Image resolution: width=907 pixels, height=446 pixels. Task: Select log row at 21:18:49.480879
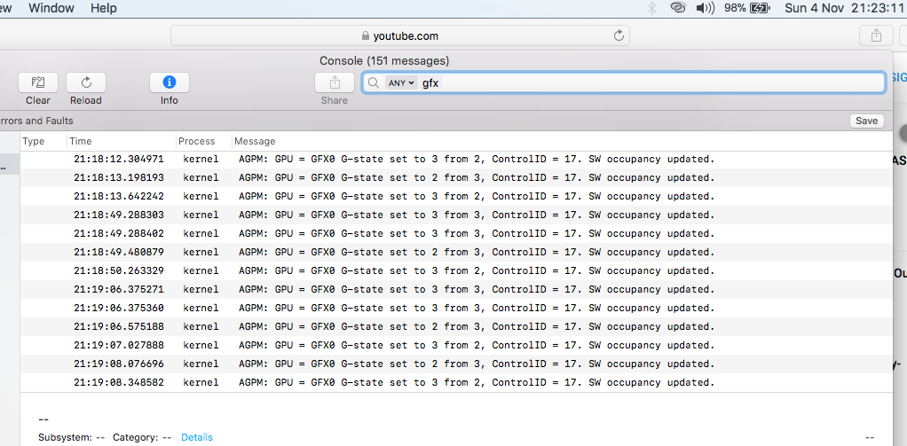[456, 252]
